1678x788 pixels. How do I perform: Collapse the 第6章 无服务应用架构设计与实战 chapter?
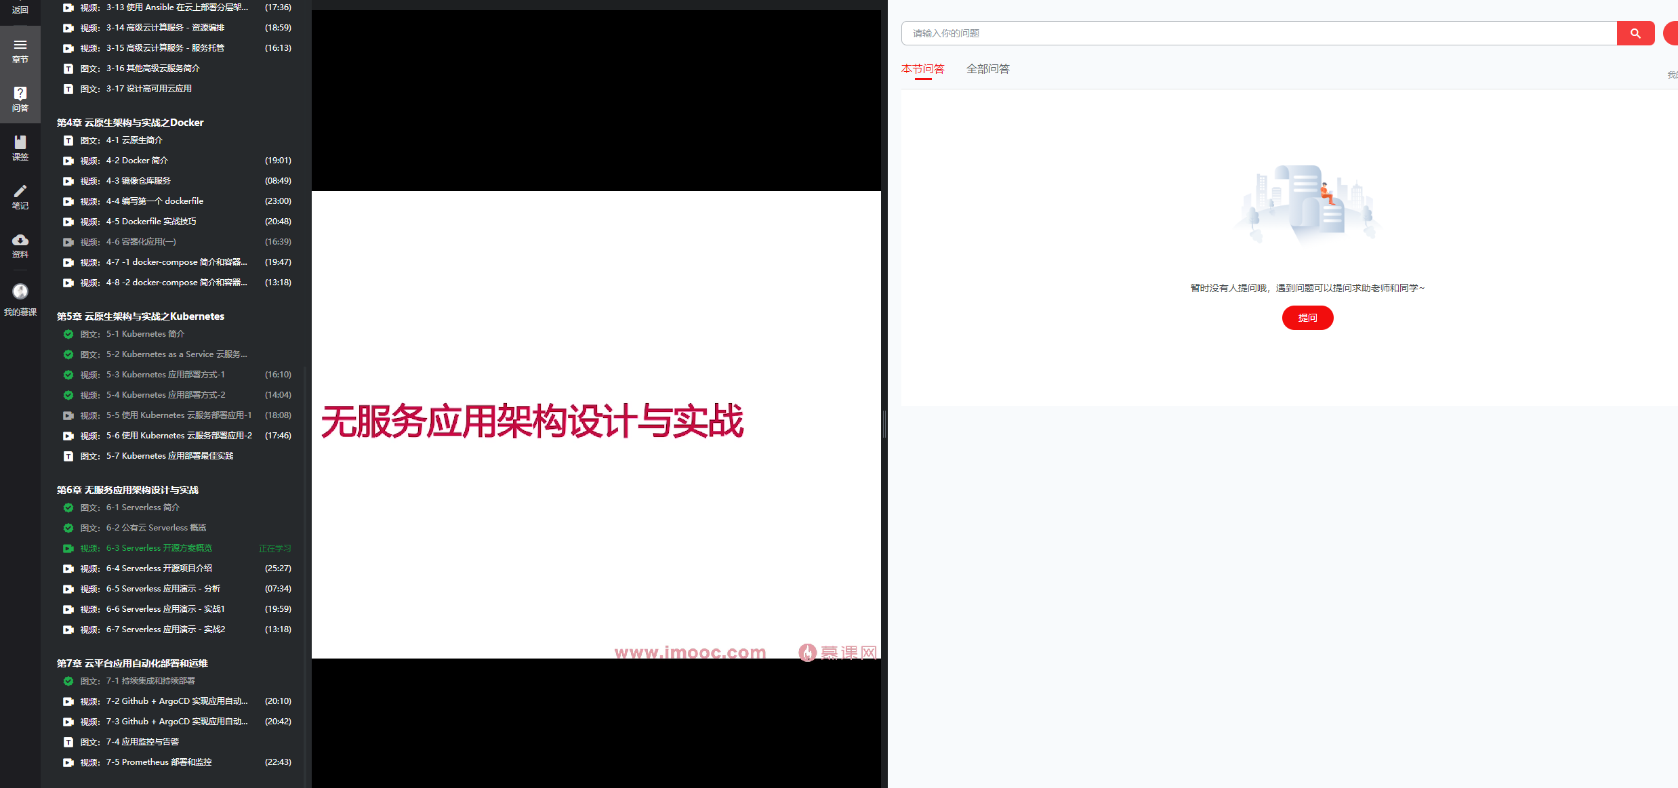coord(127,489)
